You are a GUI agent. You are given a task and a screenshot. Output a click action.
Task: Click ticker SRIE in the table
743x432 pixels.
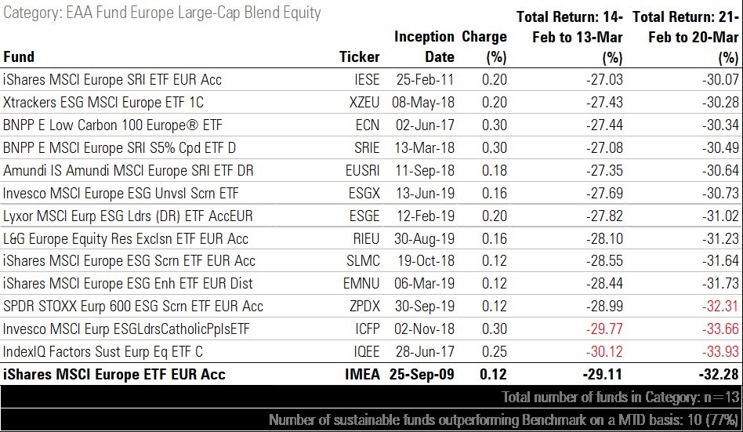coord(367,147)
